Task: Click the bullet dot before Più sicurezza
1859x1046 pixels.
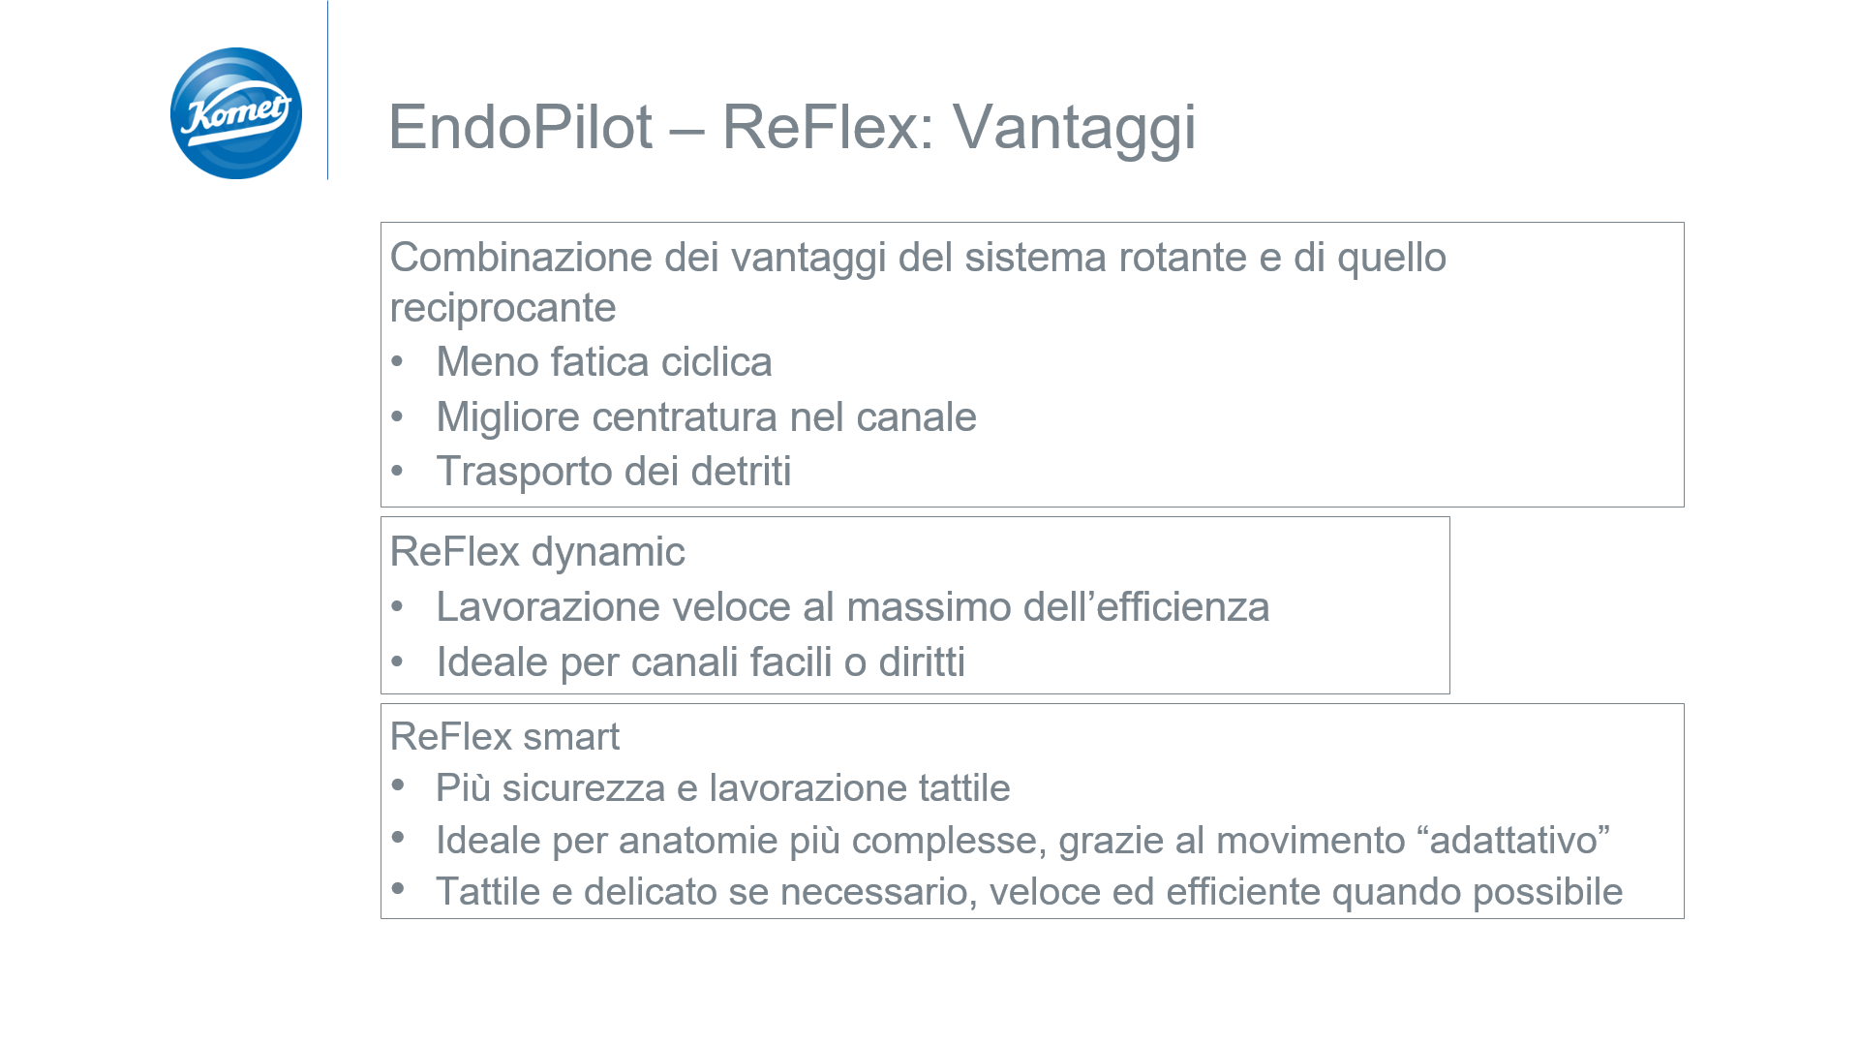Action: point(398,785)
